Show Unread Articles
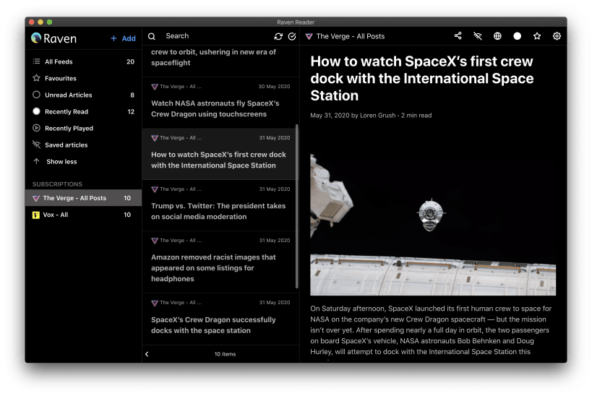The image size is (592, 396). tap(83, 95)
